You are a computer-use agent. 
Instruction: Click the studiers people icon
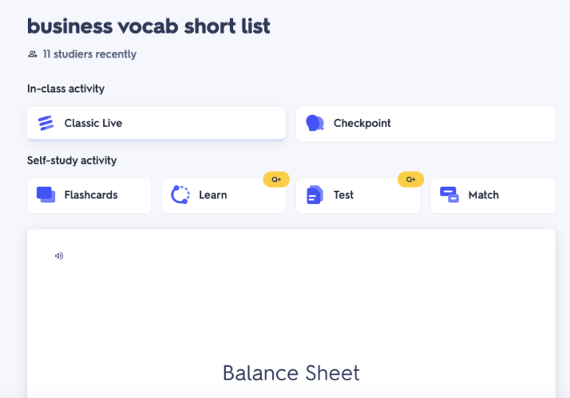click(32, 54)
